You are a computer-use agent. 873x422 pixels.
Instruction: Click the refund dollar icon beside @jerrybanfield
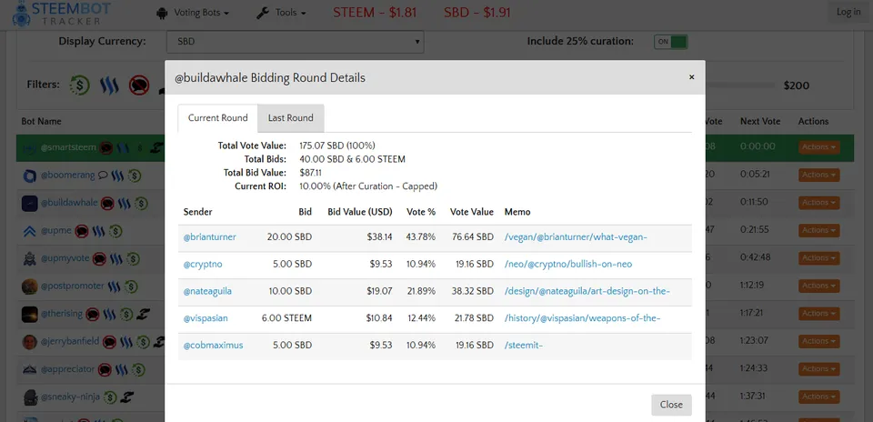point(143,342)
